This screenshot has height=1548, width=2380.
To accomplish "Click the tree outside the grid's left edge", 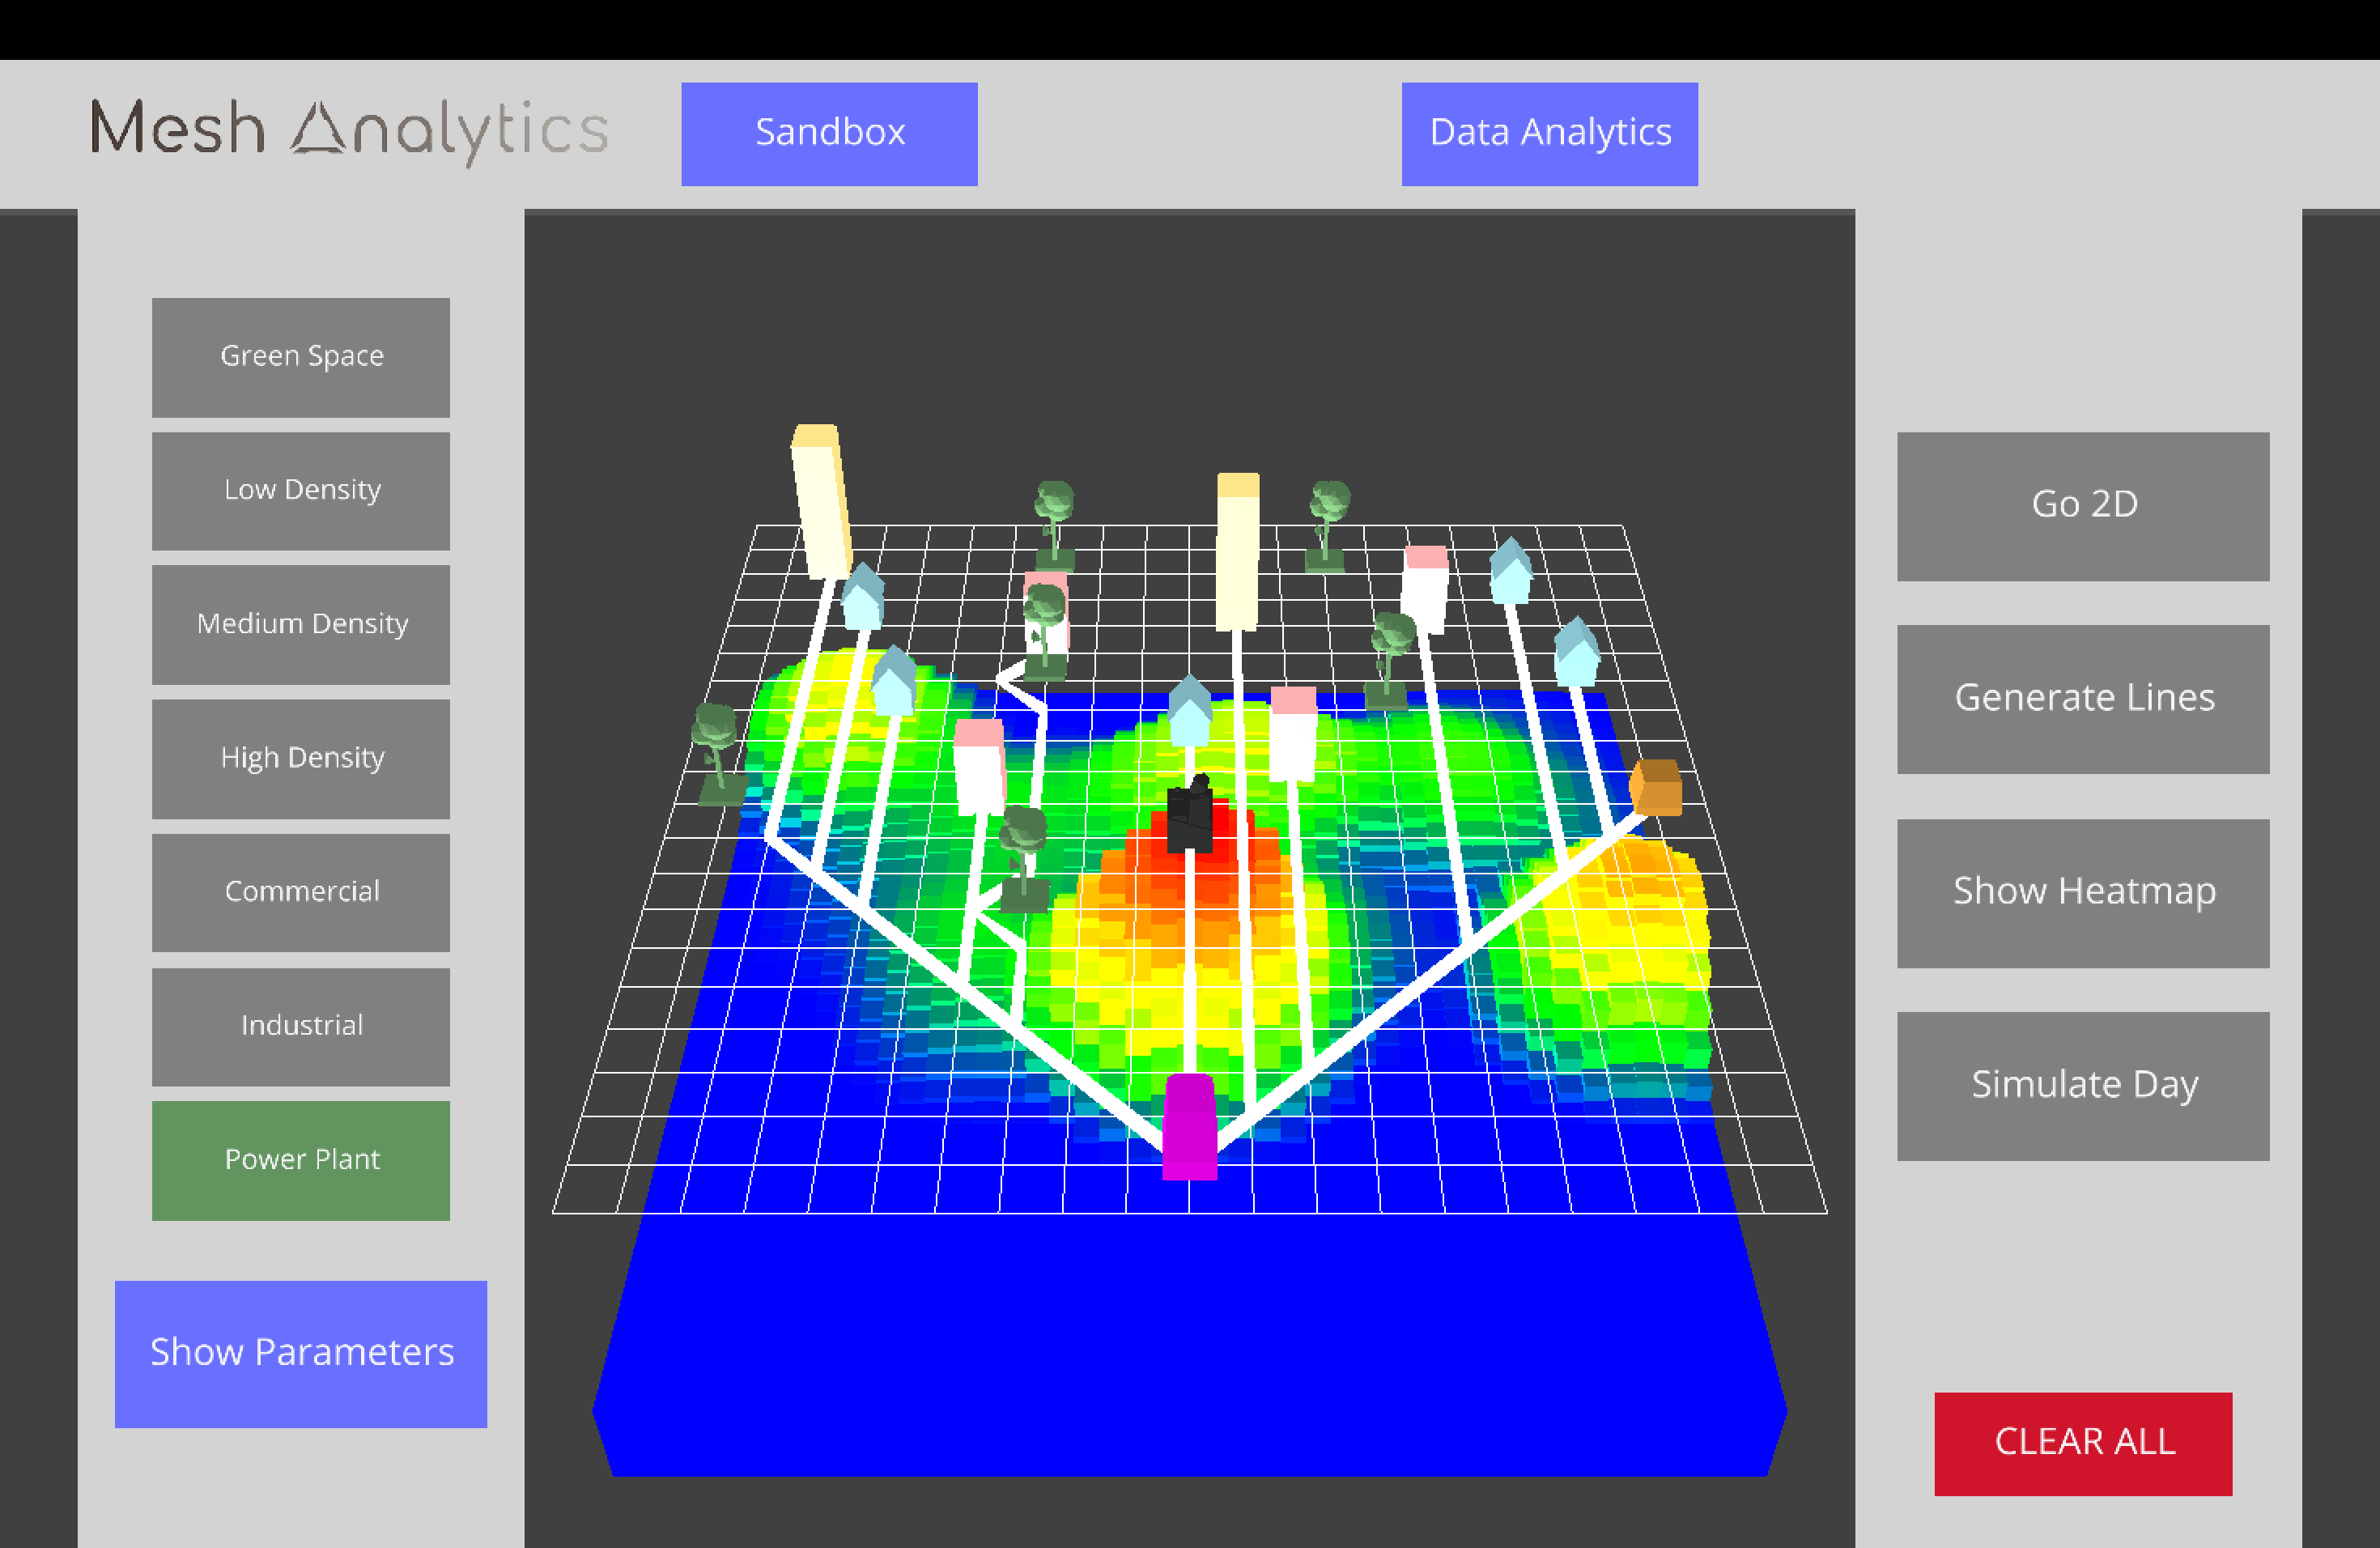I will click(717, 751).
